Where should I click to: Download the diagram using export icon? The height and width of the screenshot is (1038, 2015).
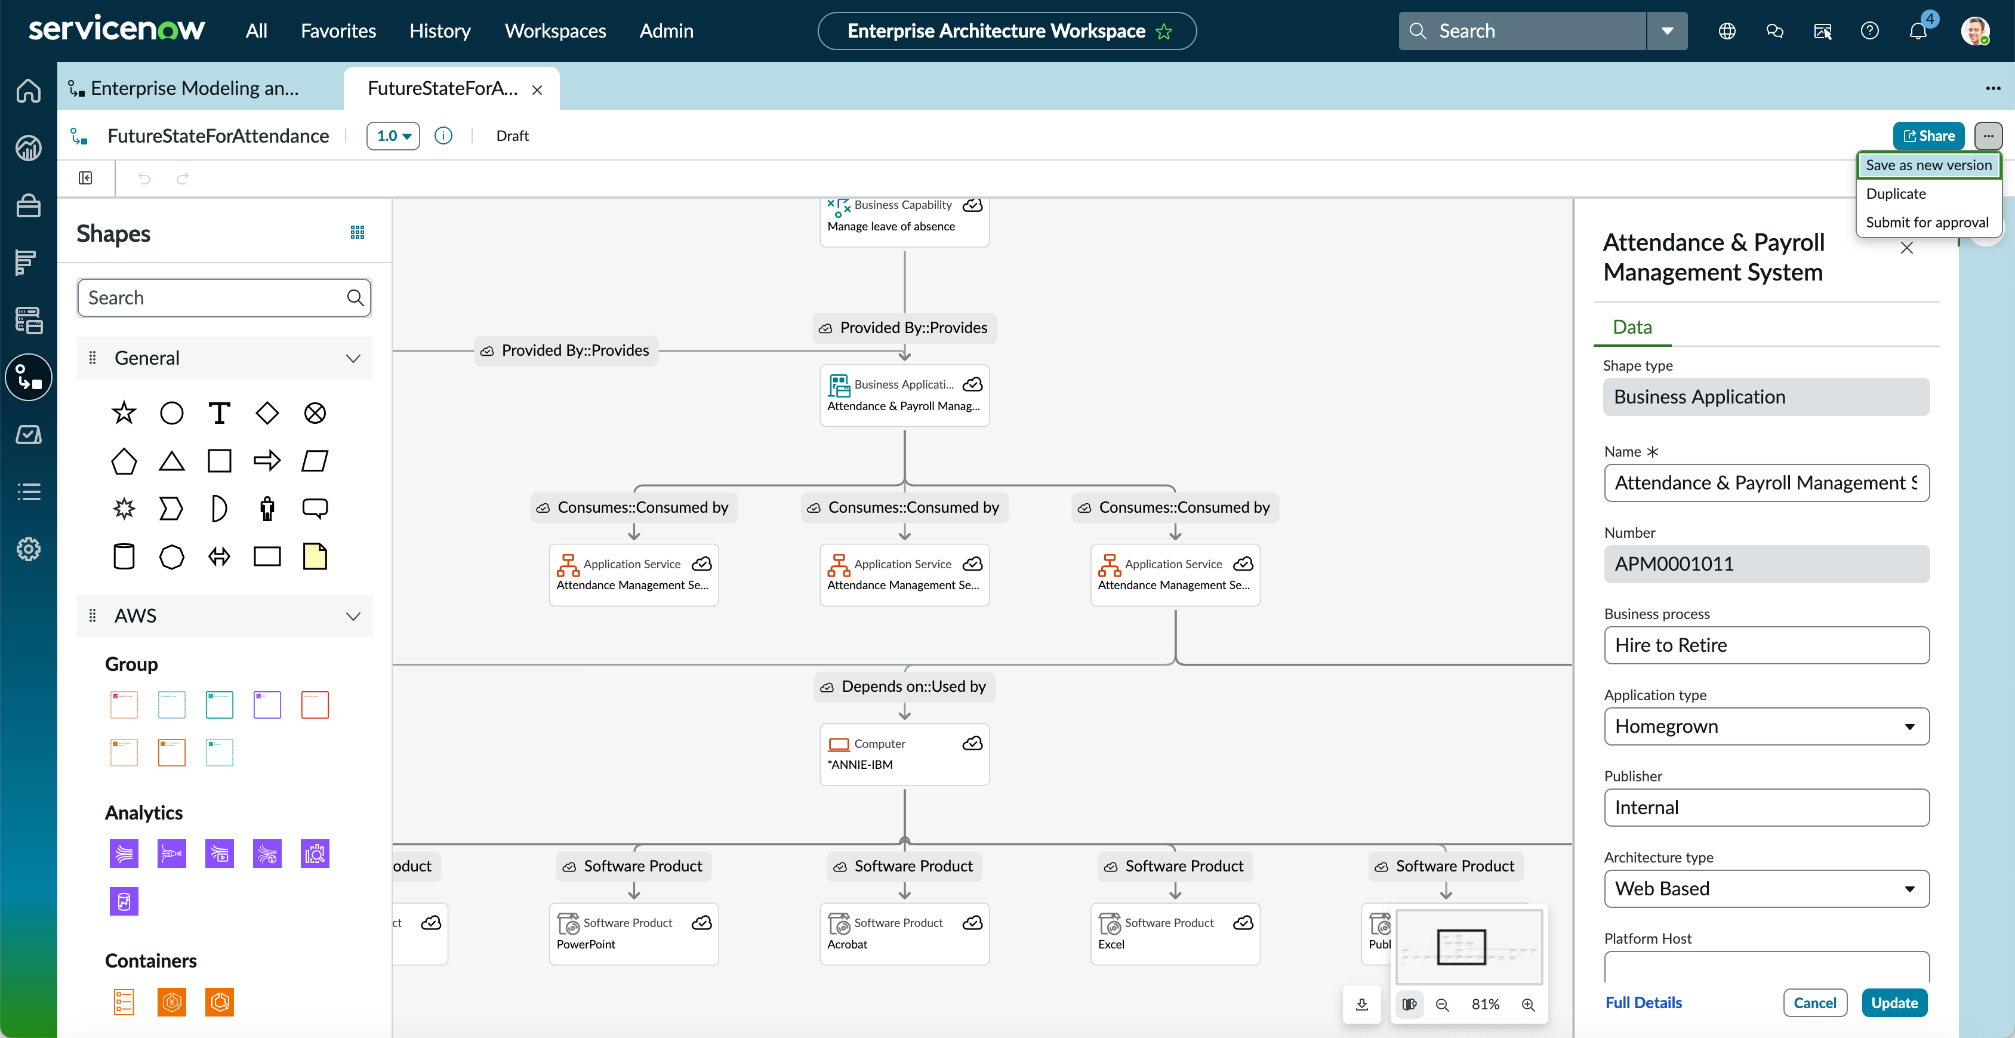[x=1362, y=1005]
